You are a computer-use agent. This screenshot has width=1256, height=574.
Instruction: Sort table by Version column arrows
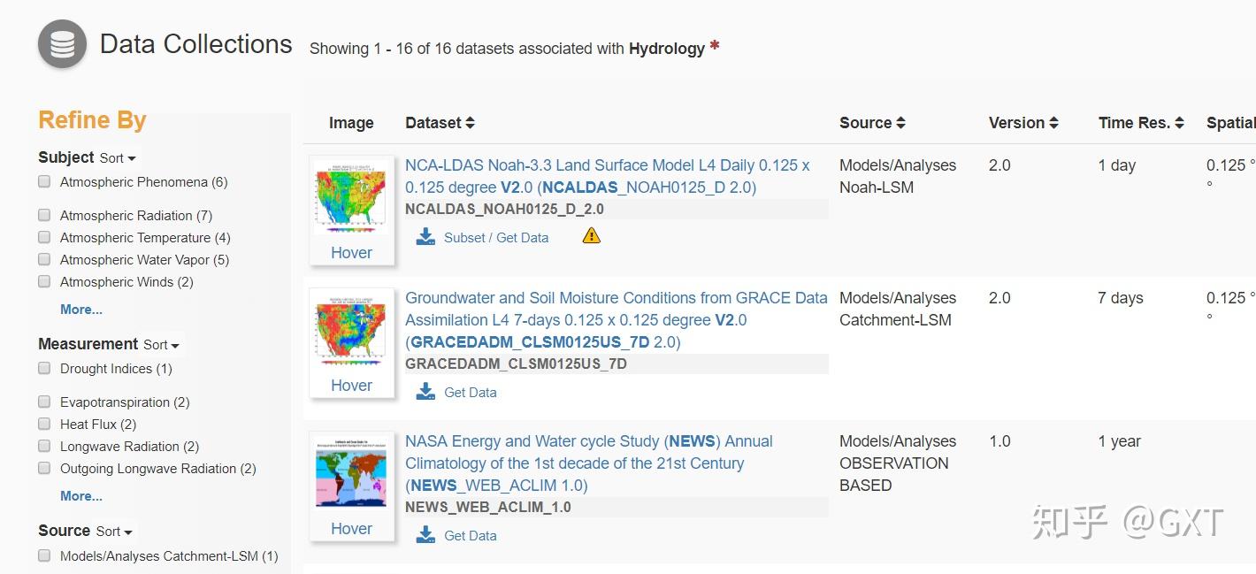(1053, 123)
